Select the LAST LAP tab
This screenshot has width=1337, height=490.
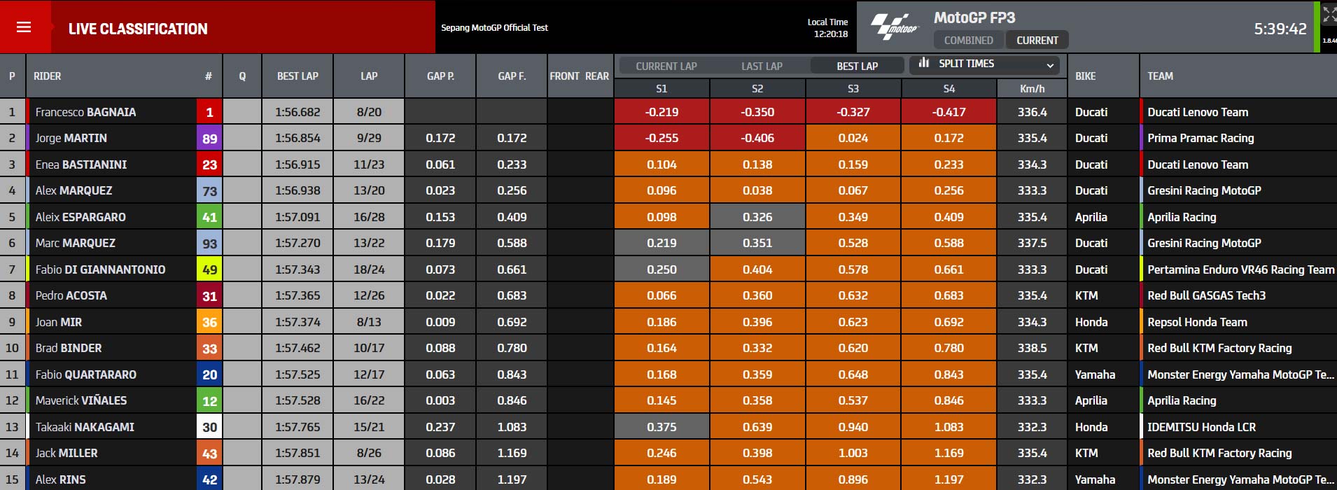pyautogui.click(x=762, y=66)
